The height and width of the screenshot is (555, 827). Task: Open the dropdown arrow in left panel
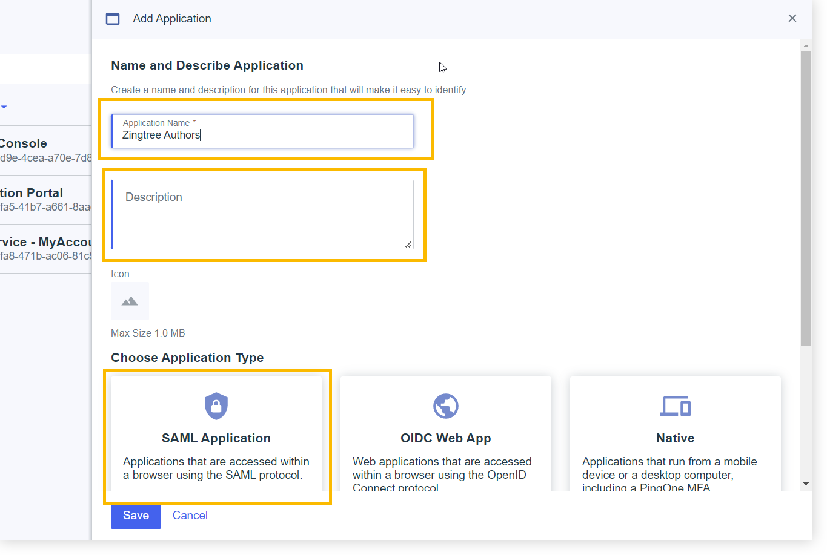(x=4, y=107)
